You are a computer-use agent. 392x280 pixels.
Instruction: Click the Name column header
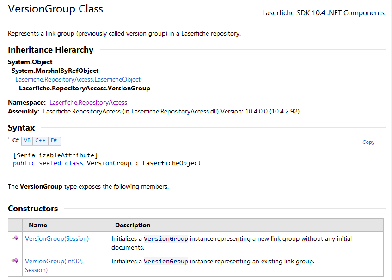coord(38,225)
